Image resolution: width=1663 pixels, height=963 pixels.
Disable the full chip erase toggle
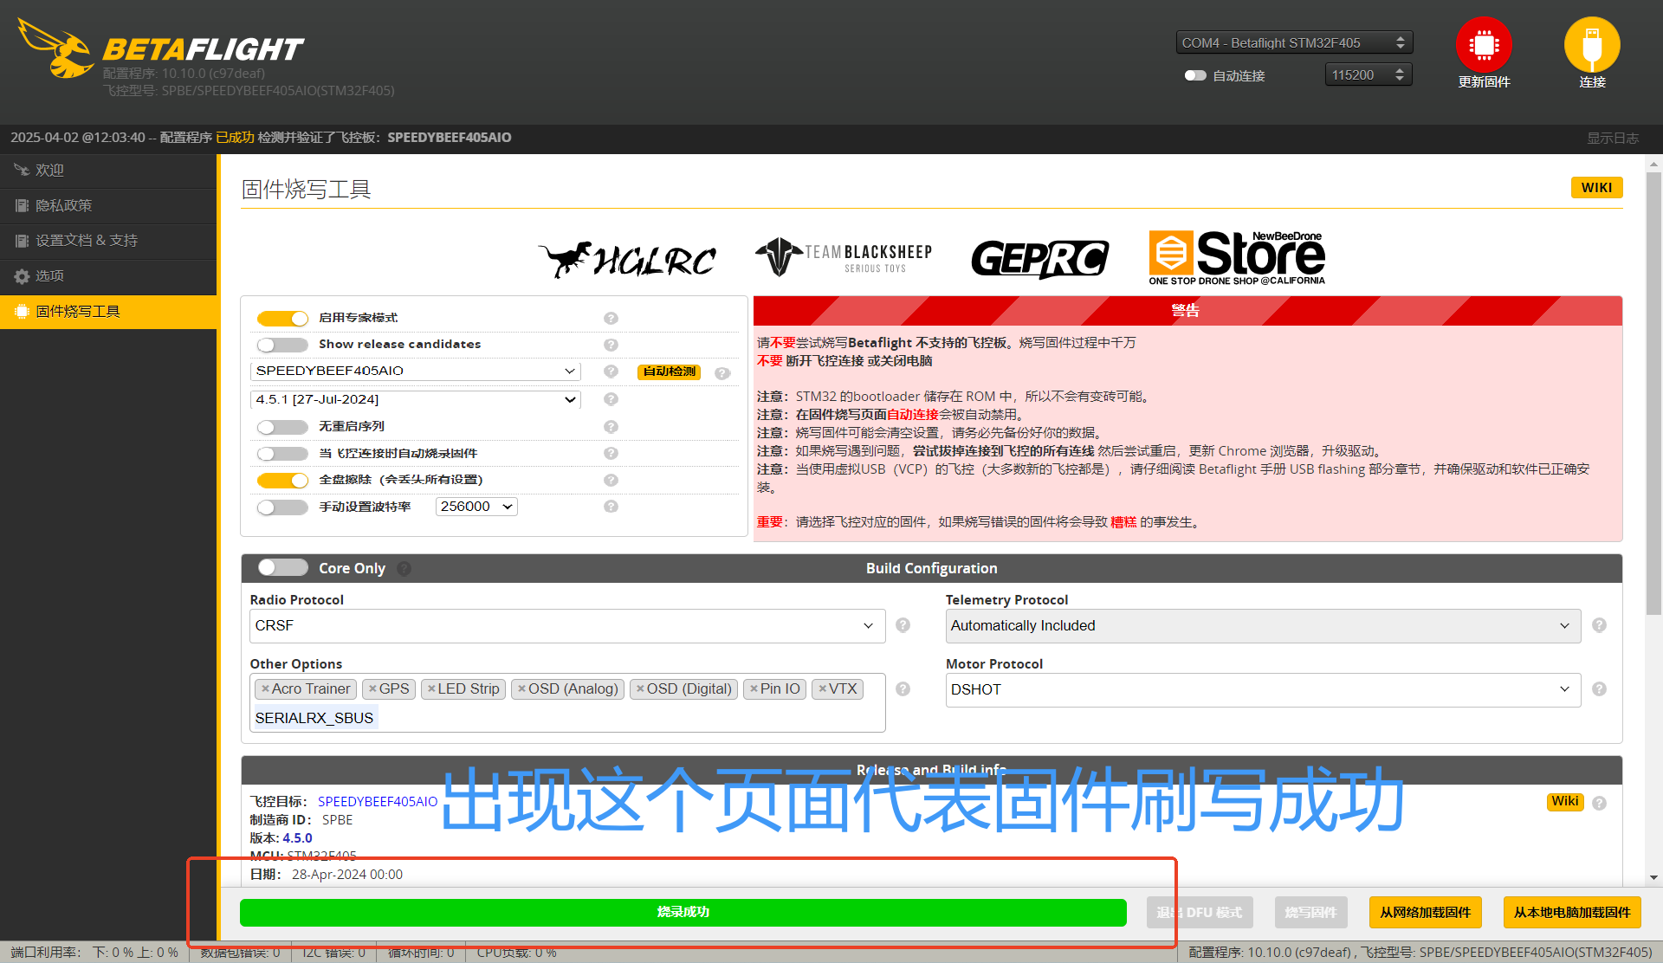[x=282, y=481]
